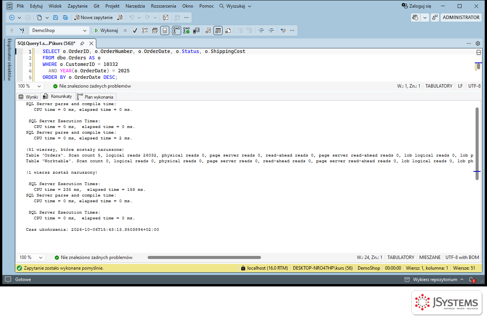The height and width of the screenshot is (318, 487).
Task: Click the navigate backward arrow icon
Action: click(x=12, y=18)
